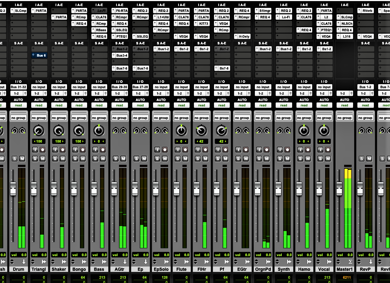The image size is (390, 283).
Task: Open the KIT73 plugin insert on FlHr
Action: [201, 23]
